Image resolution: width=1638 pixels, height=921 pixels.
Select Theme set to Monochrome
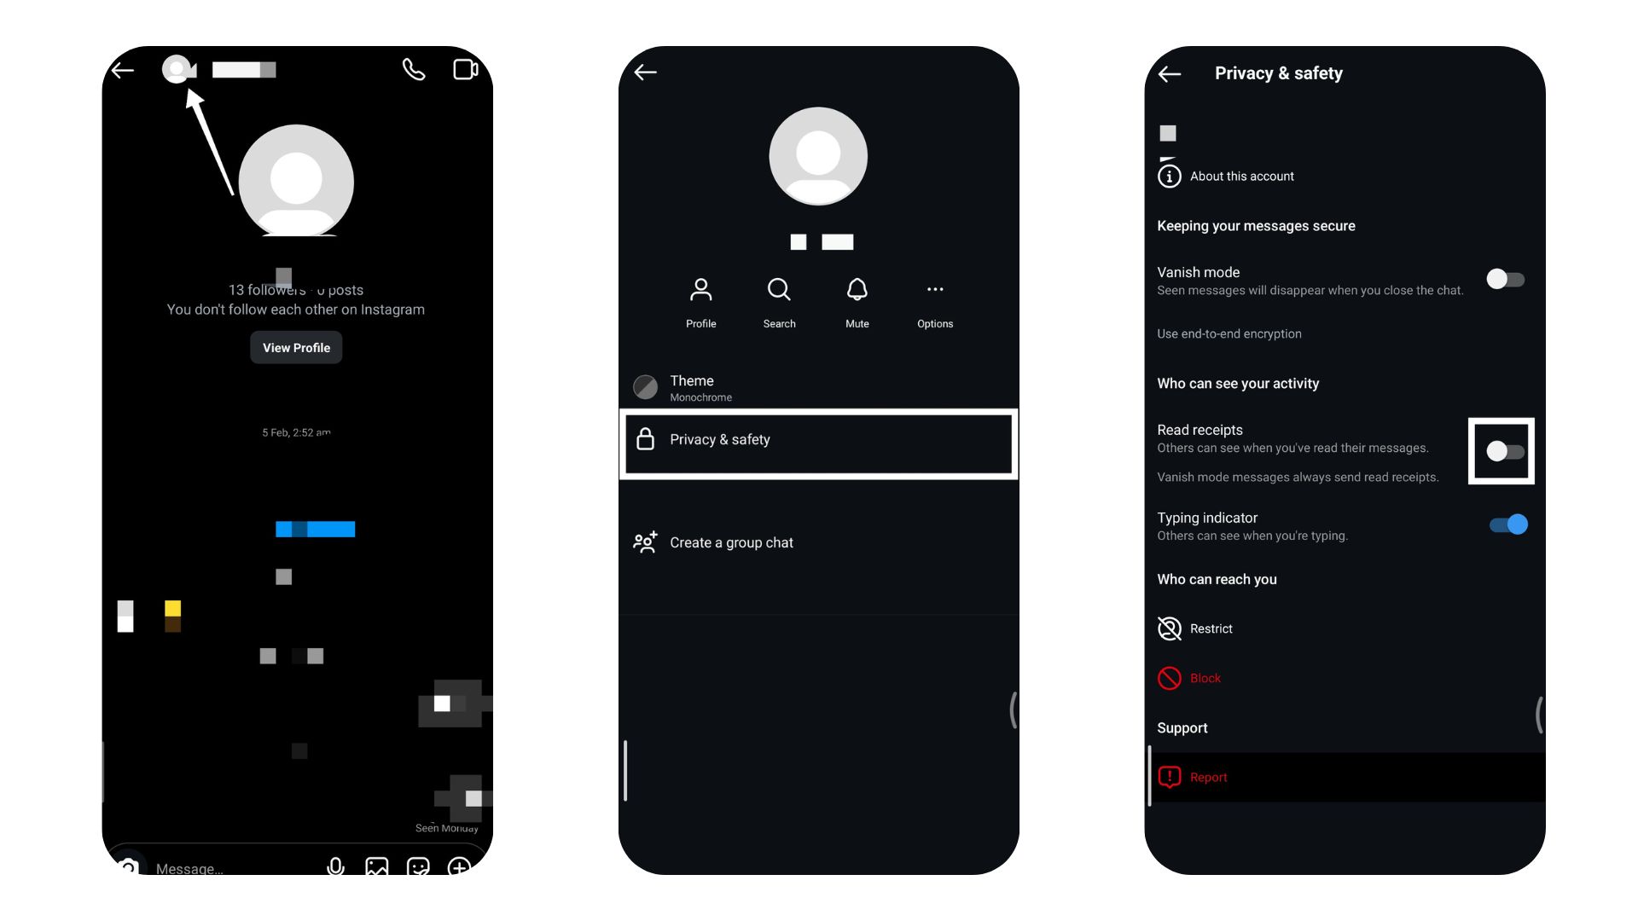(818, 387)
